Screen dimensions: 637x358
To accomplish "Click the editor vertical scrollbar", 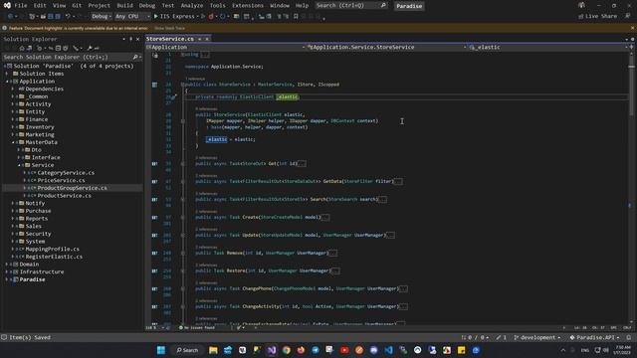I will pos(631,187).
